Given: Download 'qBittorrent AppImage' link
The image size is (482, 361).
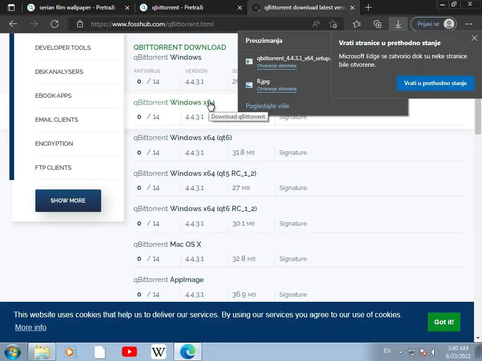Looking at the screenshot, I should pyautogui.click(x=169, y=280).
